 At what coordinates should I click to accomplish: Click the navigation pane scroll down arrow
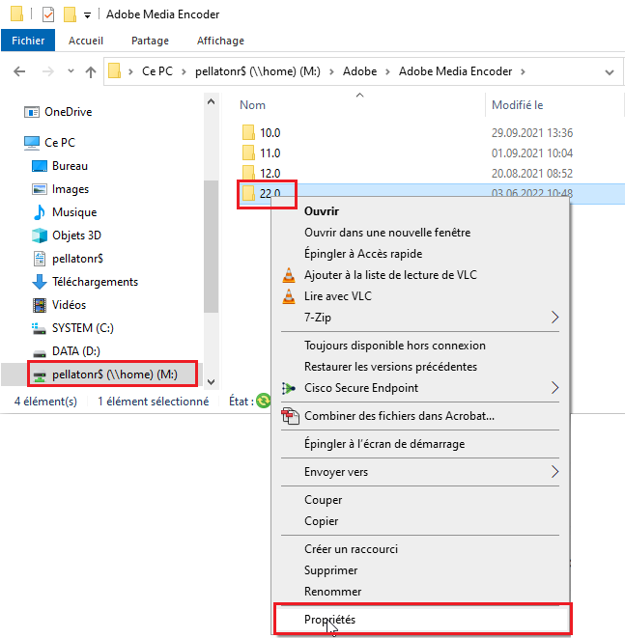pos(211,381)
